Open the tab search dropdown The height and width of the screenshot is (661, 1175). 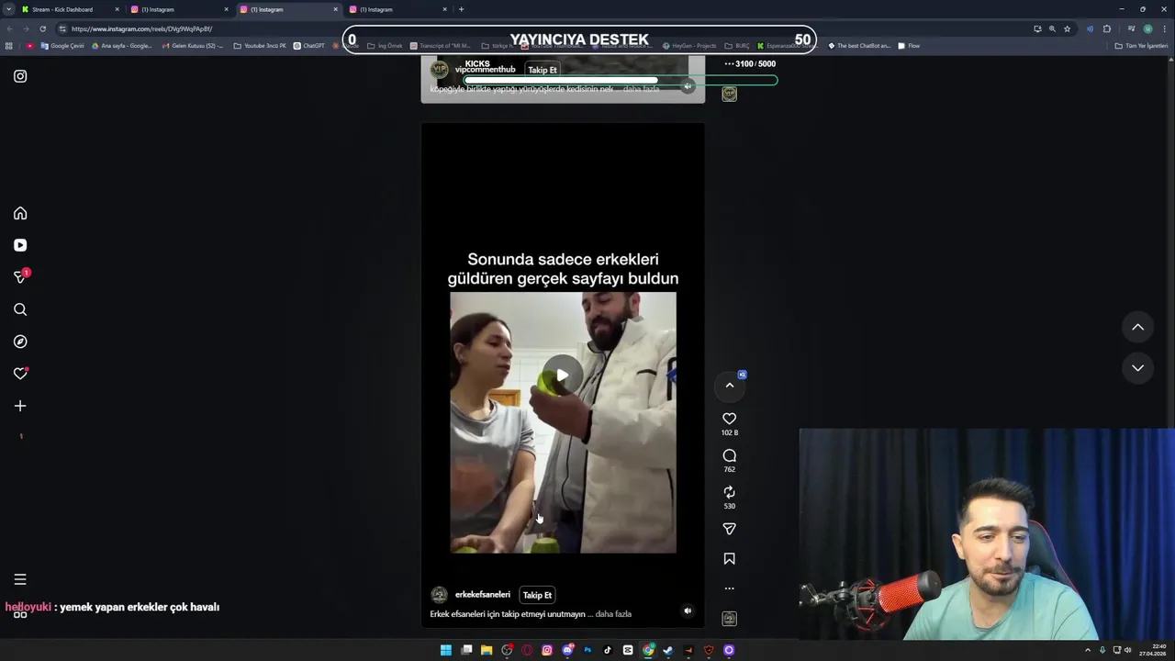tap(8, 9)
